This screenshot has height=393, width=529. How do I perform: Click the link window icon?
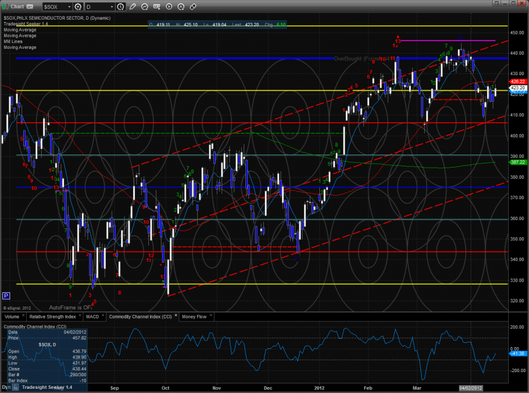[192, 7]
